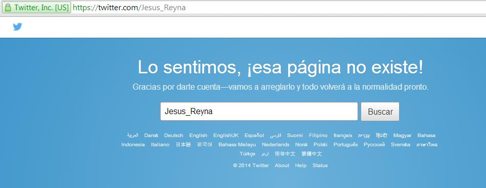Switch language to Deutsch
The width and height of the screenshot is (486, 188).
point(173,135)
